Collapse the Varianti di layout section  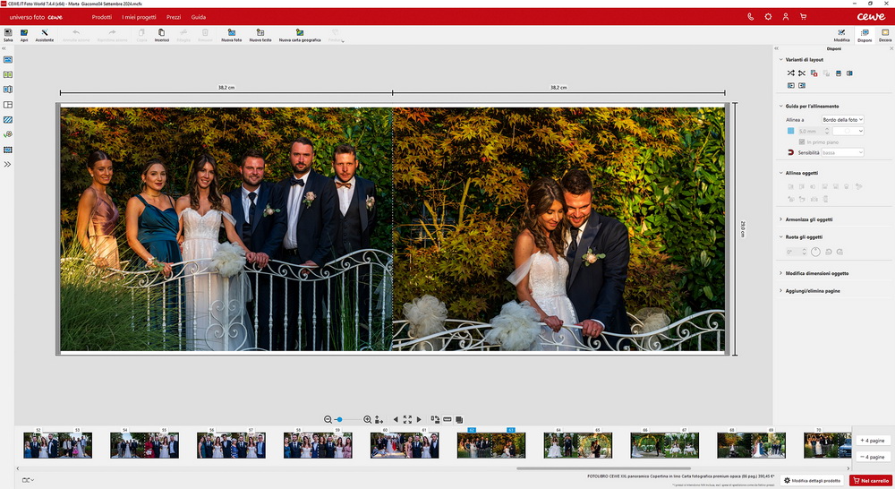pyautogui.click(x=780, y=59)
